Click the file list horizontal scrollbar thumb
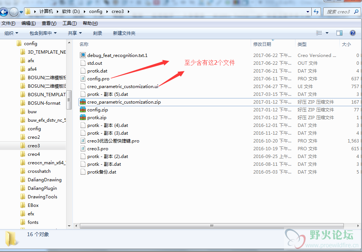This screenshot has width=362, height=252. [x=212, y=226]
